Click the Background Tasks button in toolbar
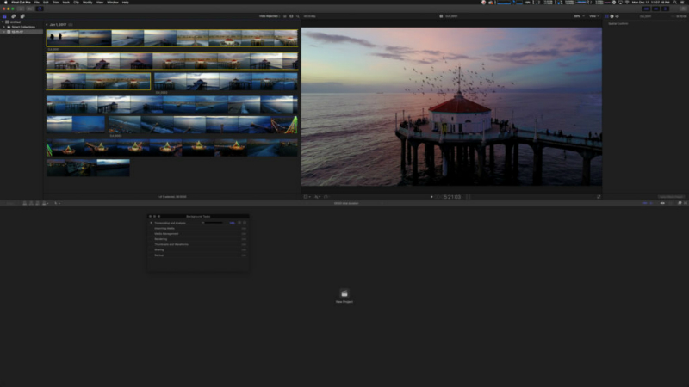Viewport: 689px width, 387px height. (40, 9)
